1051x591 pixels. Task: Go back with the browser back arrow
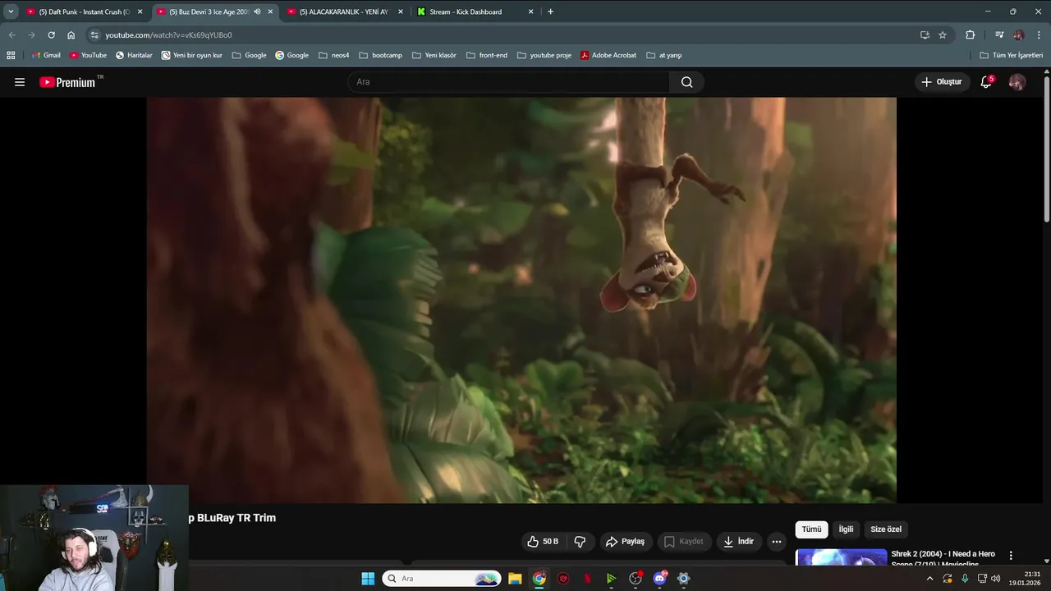11,35
